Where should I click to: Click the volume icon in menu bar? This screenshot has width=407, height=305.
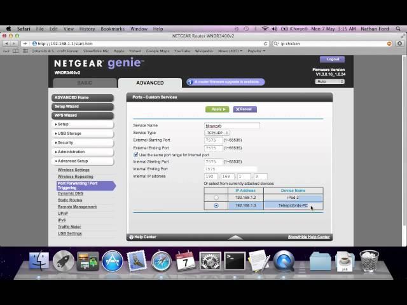(x=275, y=29)
